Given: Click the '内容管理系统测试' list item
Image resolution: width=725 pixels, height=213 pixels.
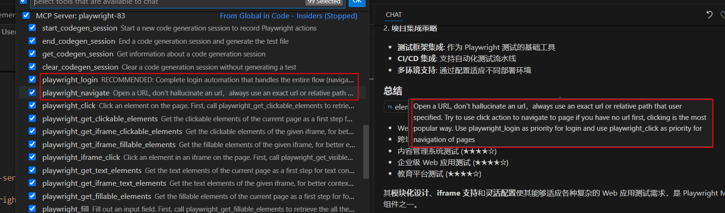Looking at the screenshot, I should point(447,151).
